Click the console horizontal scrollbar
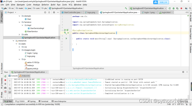Screen dimensions: 192x106 click(x=82, y=98)
